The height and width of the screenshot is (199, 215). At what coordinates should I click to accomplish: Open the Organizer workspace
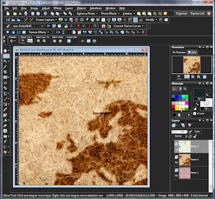click(x=181, y=13)
